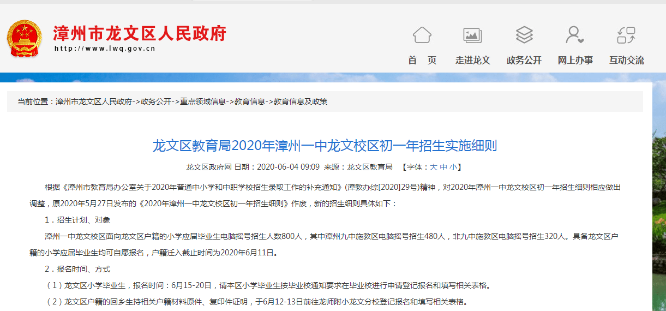Image resolution: width=666 pixels, height=311 pixels.
Task: Click breadcrumb link 政务公开
Action: (157, 101)
